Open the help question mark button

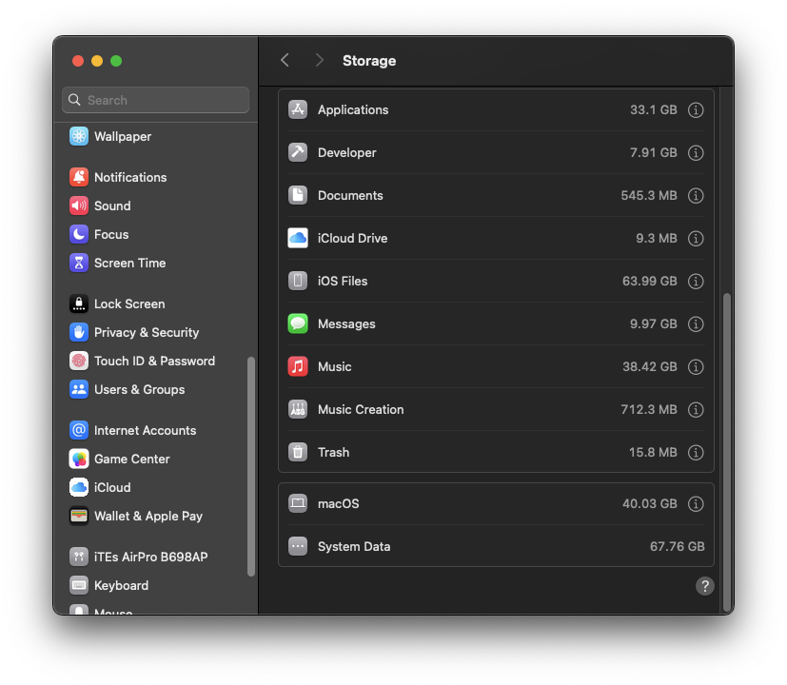click(704, 586)
